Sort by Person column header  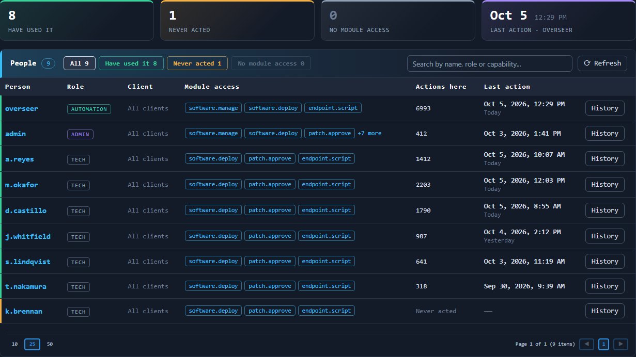point(18,87)
